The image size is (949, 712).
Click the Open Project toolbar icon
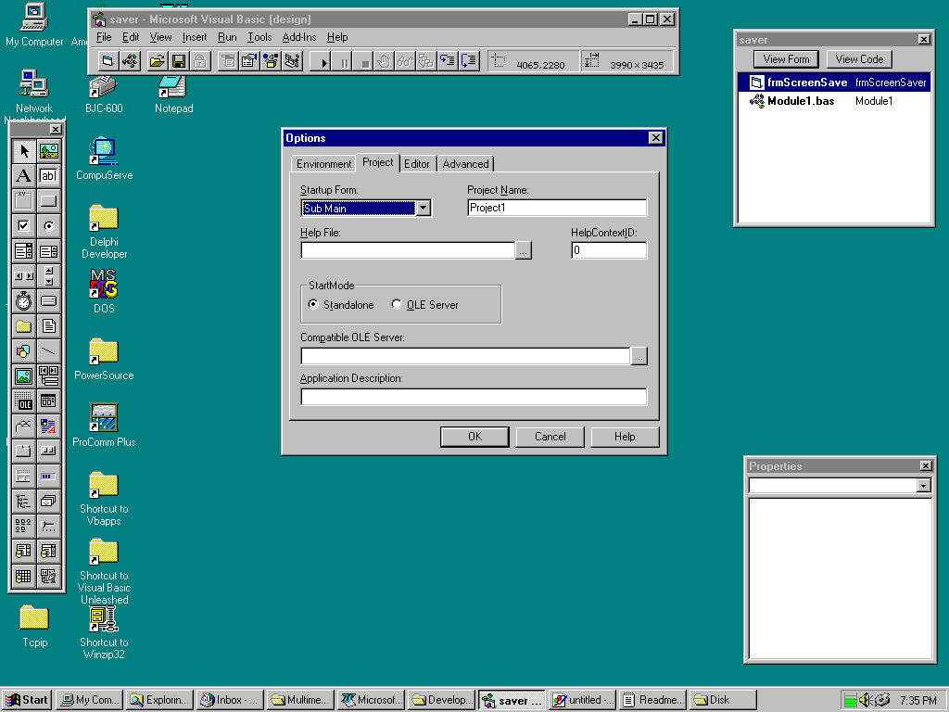pyautogui.click(x=157, y=61)
